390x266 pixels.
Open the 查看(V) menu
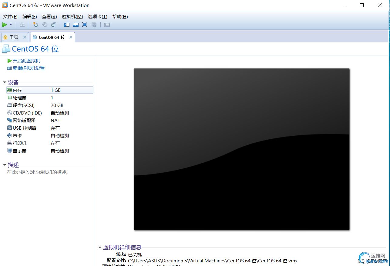pyautogui.click(x=49, y=17)
